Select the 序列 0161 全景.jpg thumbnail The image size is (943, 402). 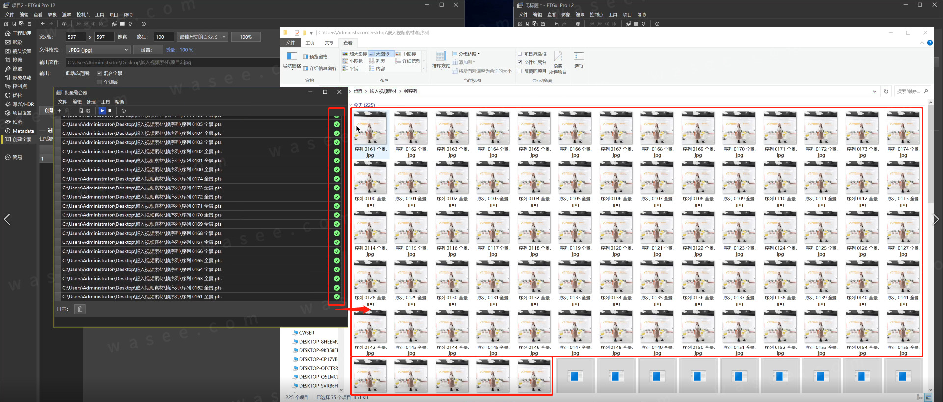pyautogui.click(x=370, y=134)
